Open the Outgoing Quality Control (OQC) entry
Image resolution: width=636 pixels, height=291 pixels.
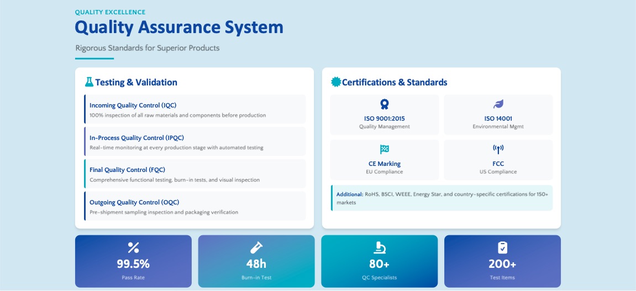pyautogui.click(x=195, y=206)
